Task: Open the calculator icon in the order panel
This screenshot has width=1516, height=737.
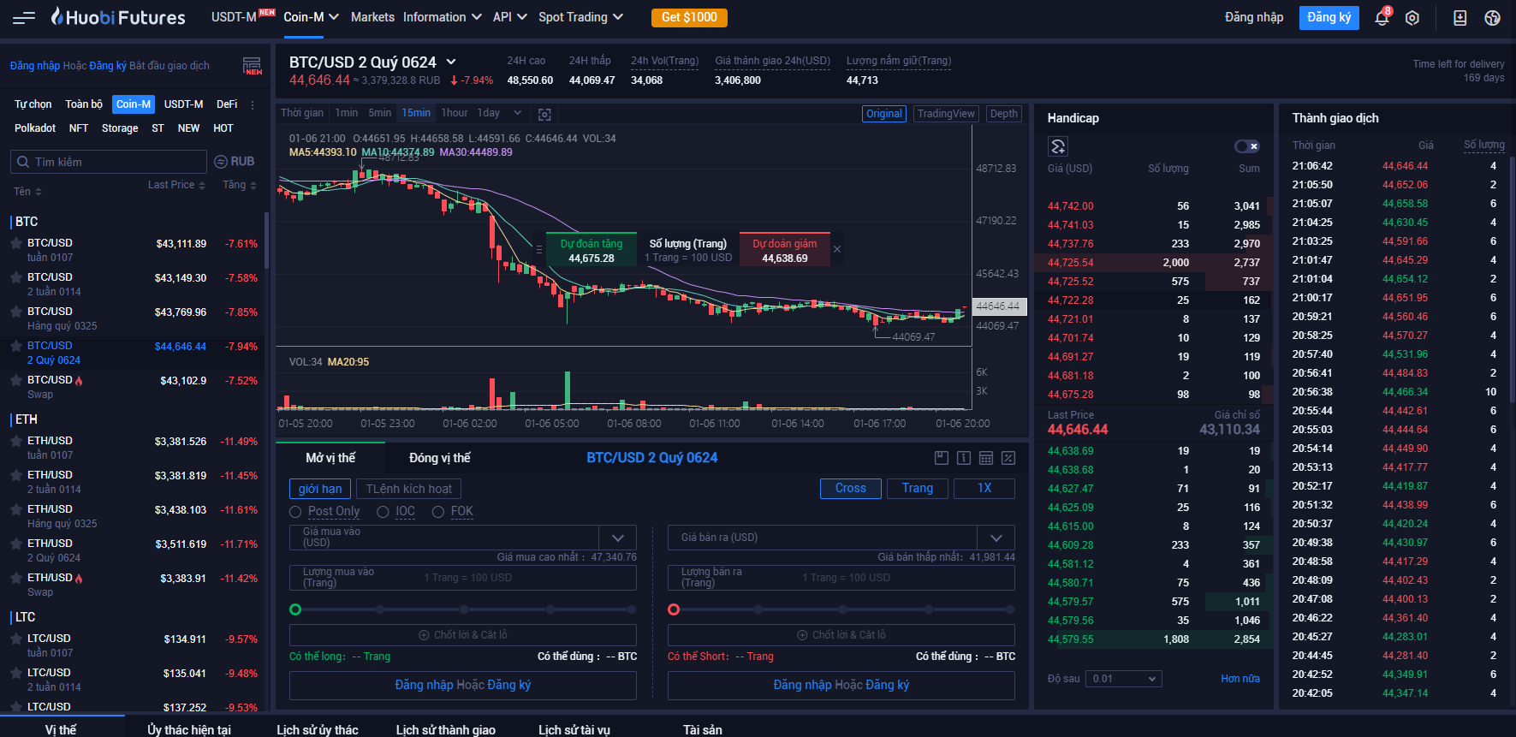Action: (986, 458)
